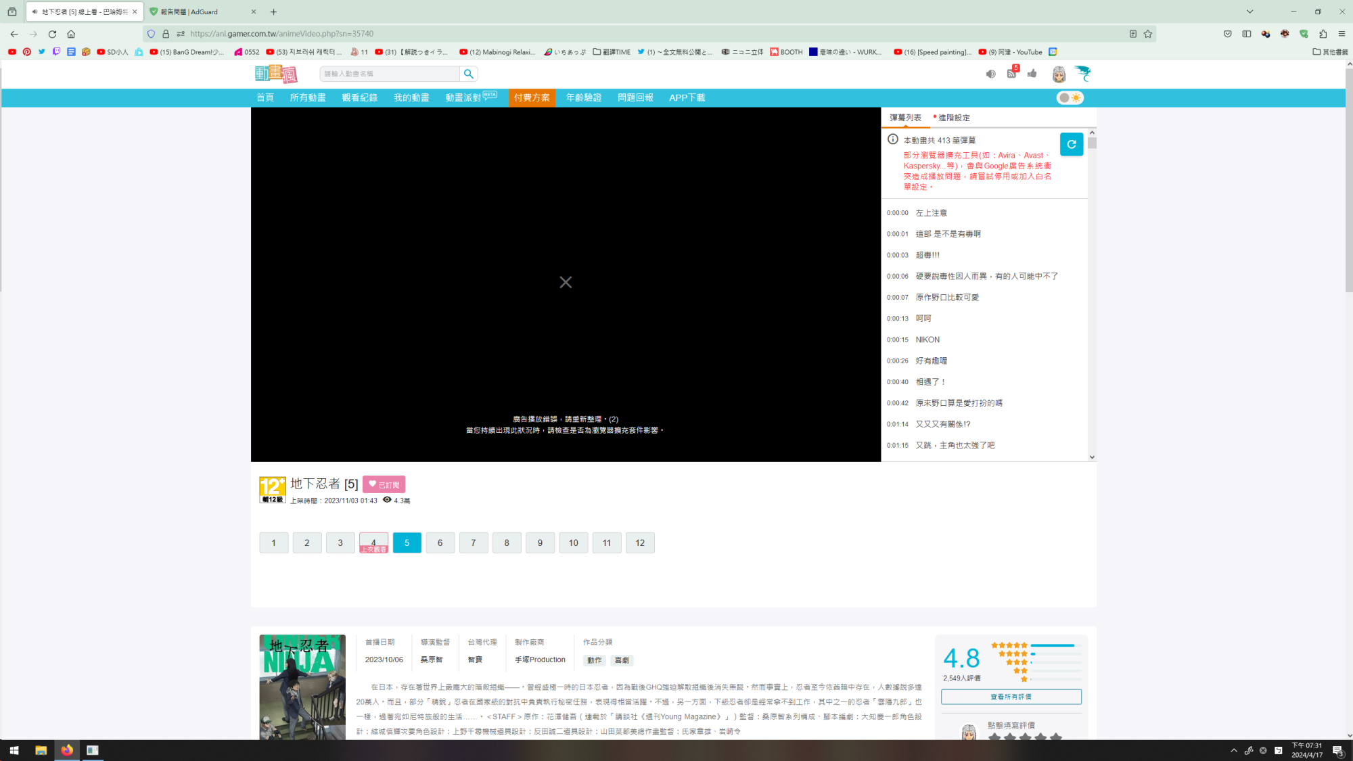Refresh the danmaku list
Screen dimensions: 1353x761
pos(1071,144)
